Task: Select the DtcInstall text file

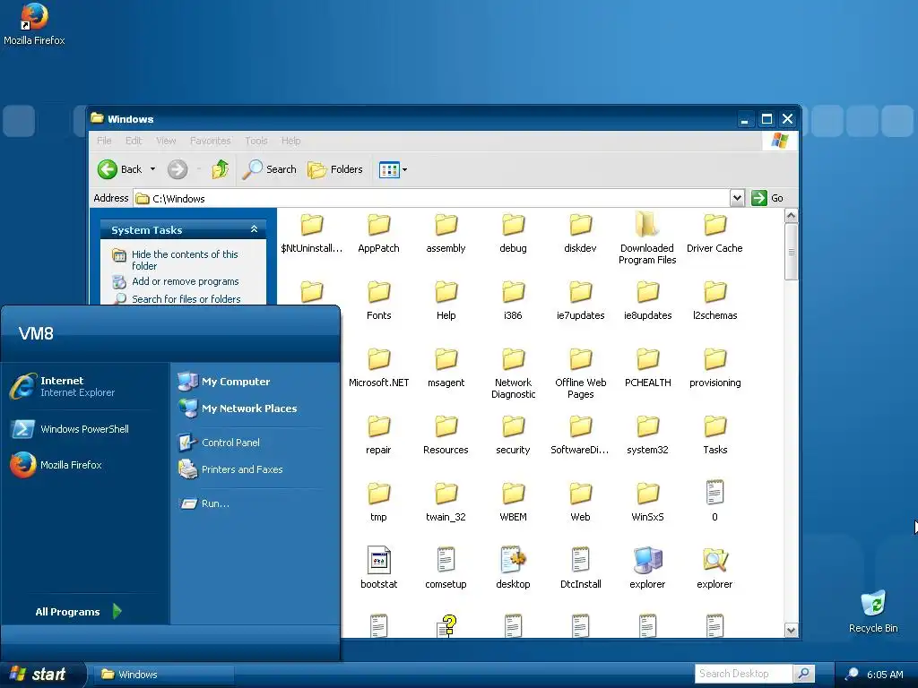Action: [581, 567]
